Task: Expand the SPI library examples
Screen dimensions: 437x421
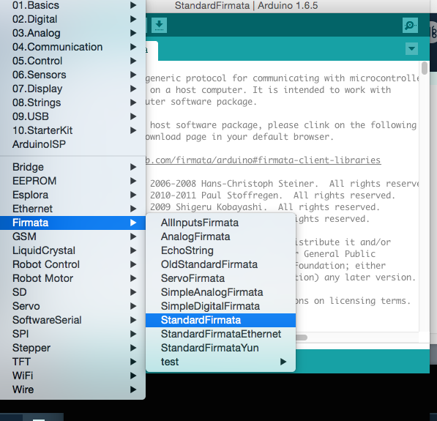Action: 72,334
